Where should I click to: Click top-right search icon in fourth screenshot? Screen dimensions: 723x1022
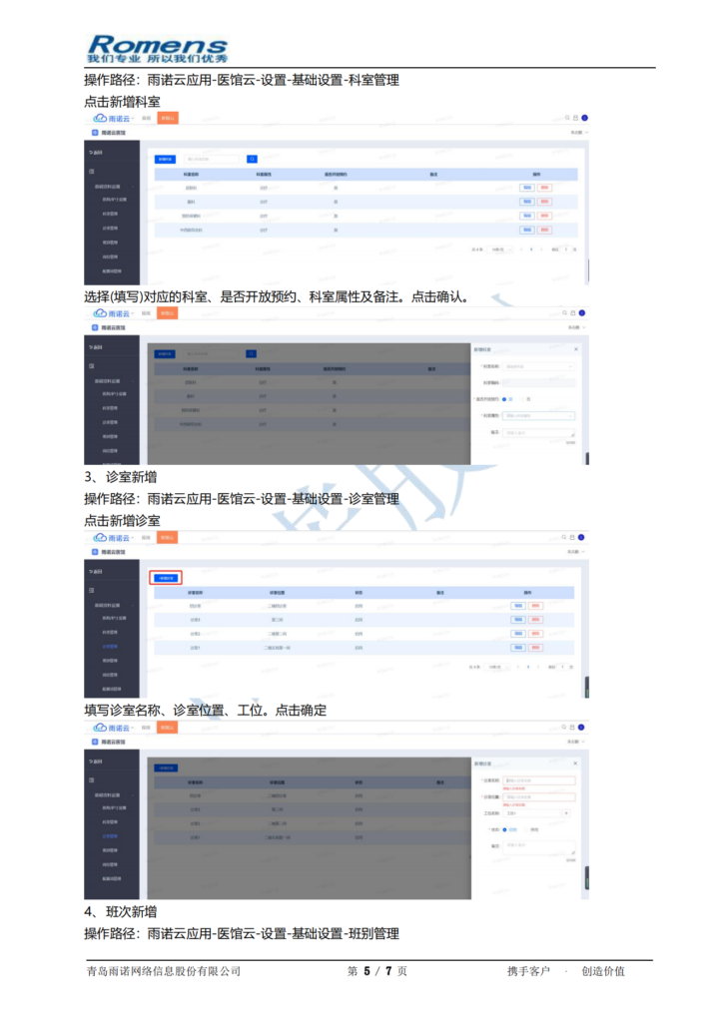(564, 728)
